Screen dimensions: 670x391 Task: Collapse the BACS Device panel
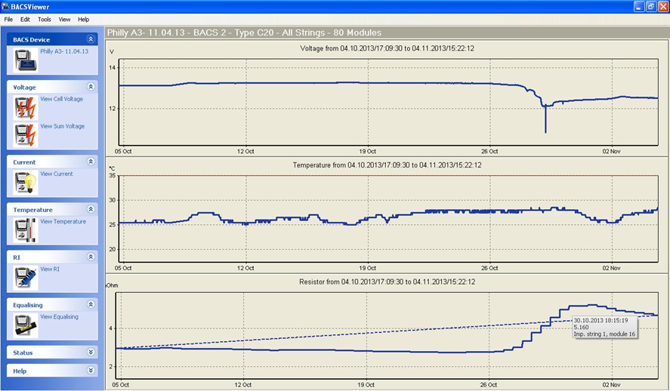[x=91, y=39]
